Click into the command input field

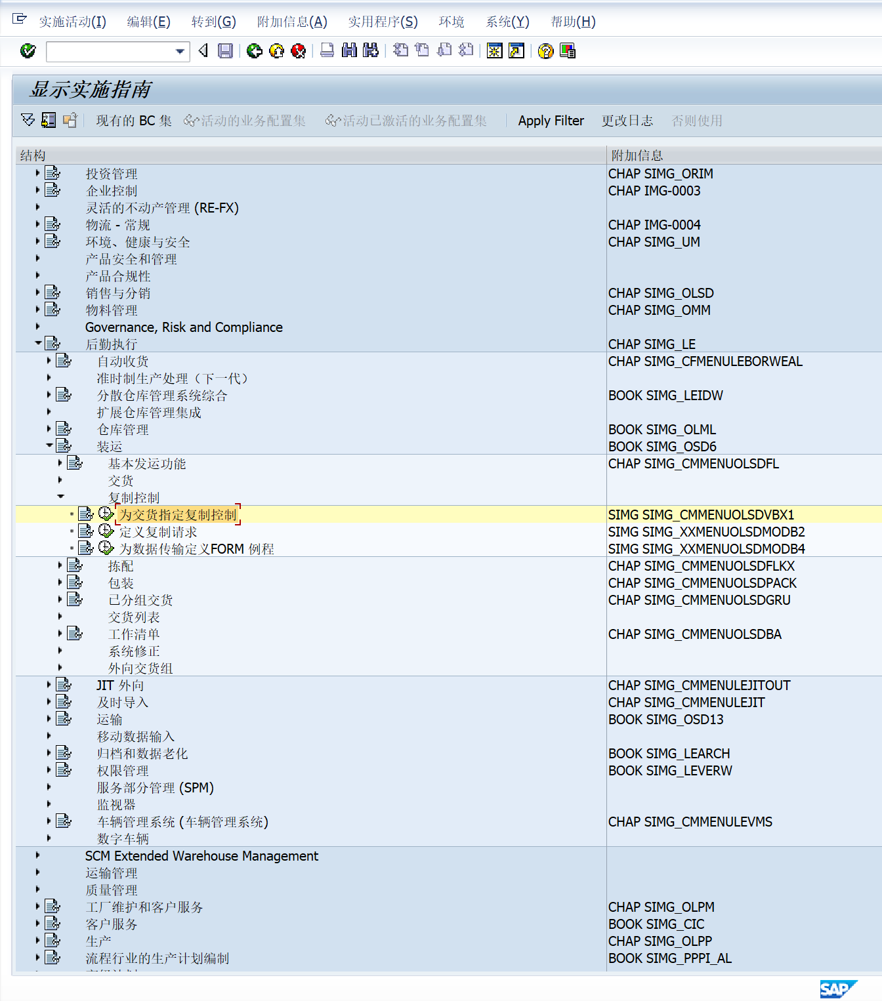tap(110, 51)
